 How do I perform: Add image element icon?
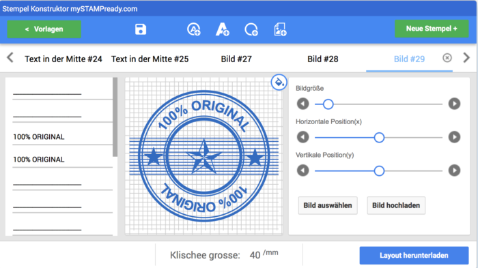[x=280, y=29]
